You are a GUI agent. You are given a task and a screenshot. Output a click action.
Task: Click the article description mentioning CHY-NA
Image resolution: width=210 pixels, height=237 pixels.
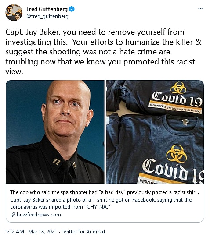[101, 203]
